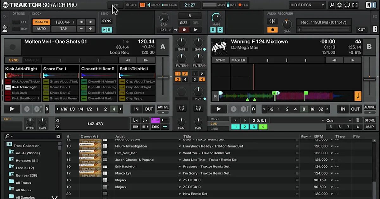Click the loop recorder record button
Screen dimensions: 380x199
[x=184, y=30]
